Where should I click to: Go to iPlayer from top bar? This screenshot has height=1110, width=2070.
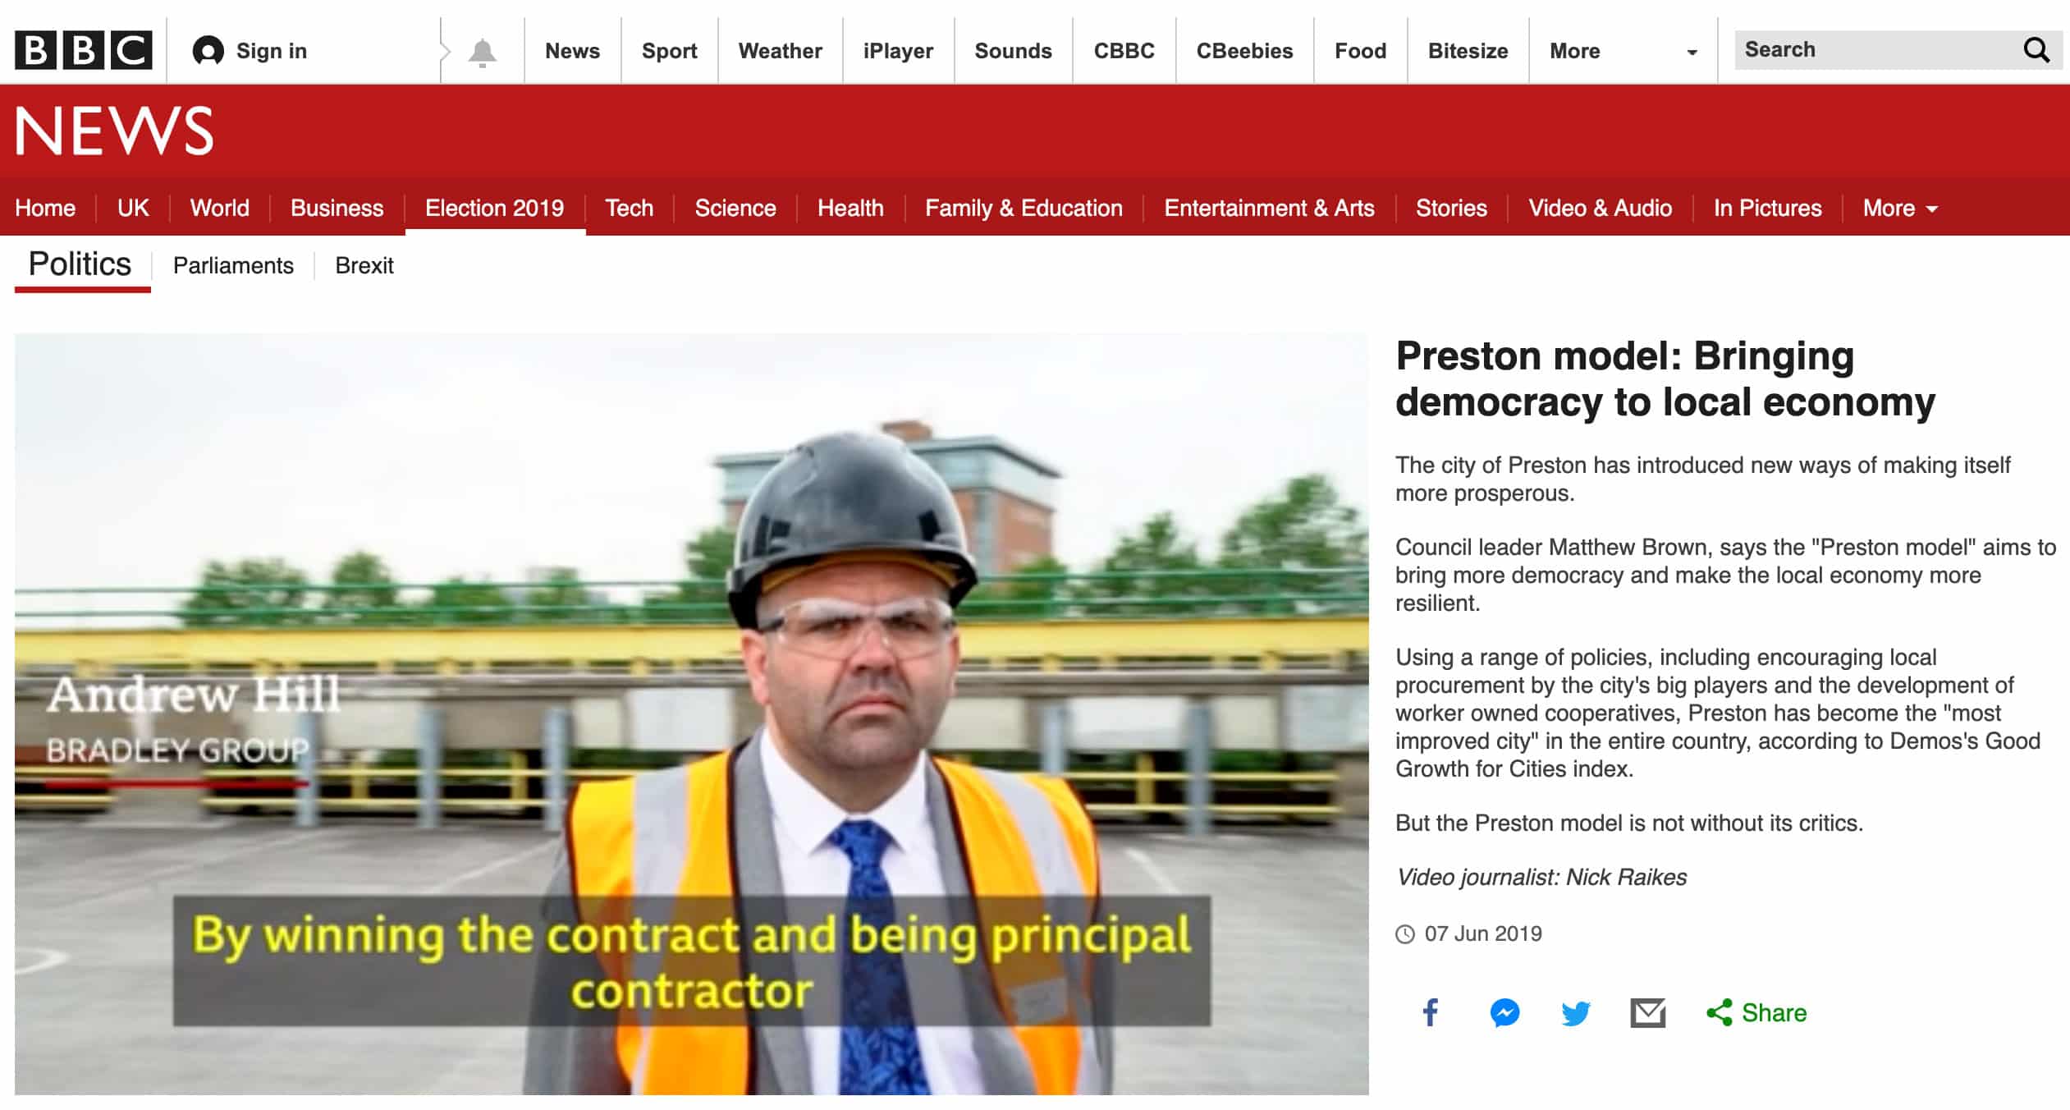tap(898, 51)
